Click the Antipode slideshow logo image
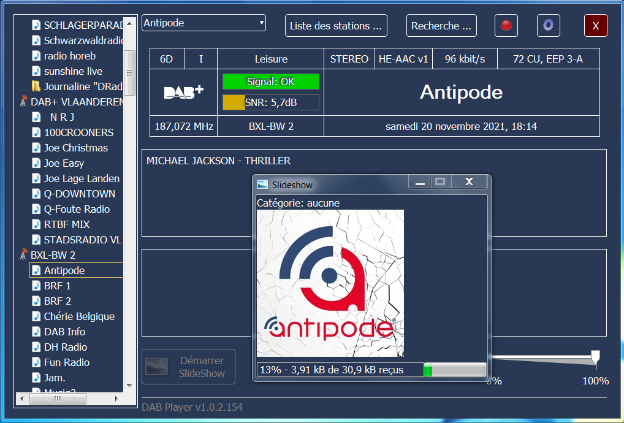 330,283
